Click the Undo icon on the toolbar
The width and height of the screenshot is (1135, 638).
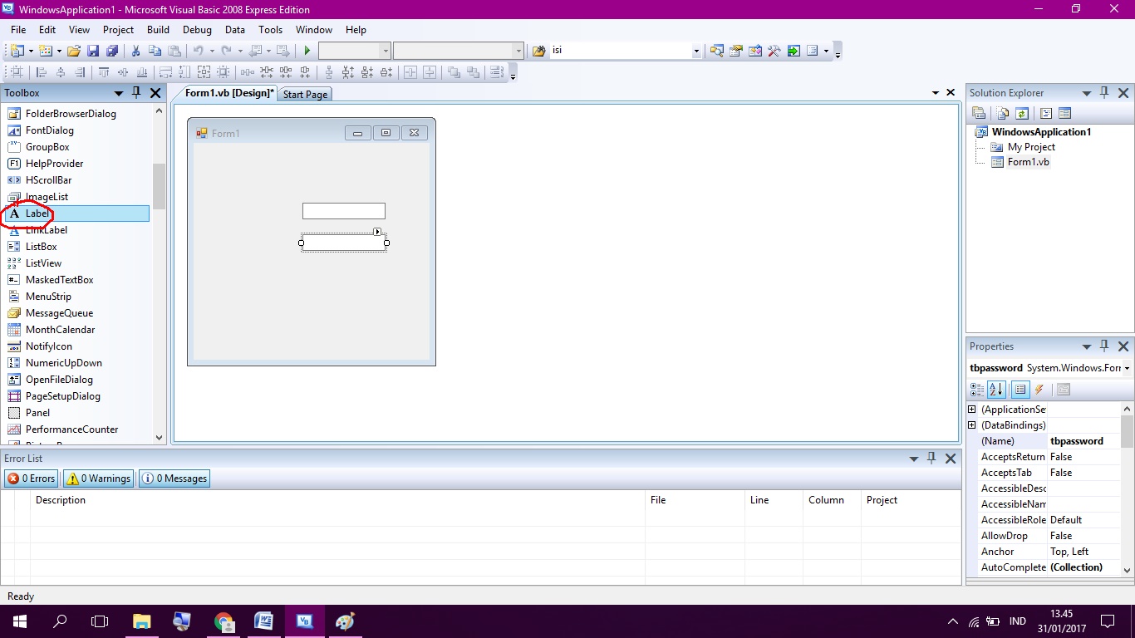[x=197, y=50]
